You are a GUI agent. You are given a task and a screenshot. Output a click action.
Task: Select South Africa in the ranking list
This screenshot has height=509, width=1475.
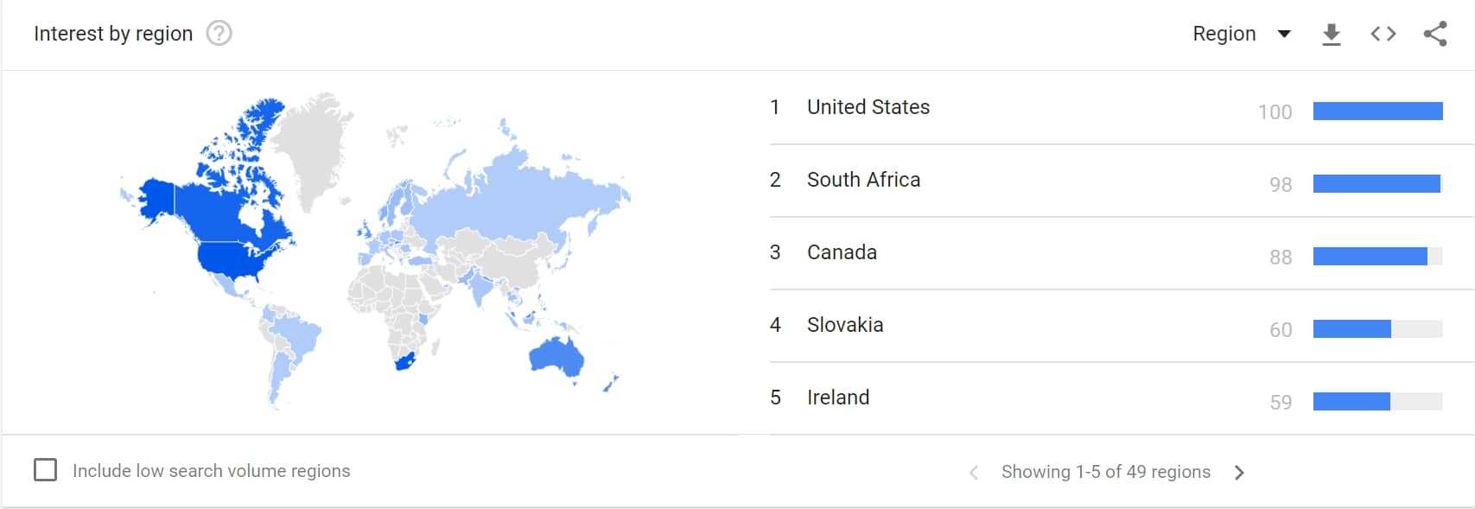(x=863, y=180)
